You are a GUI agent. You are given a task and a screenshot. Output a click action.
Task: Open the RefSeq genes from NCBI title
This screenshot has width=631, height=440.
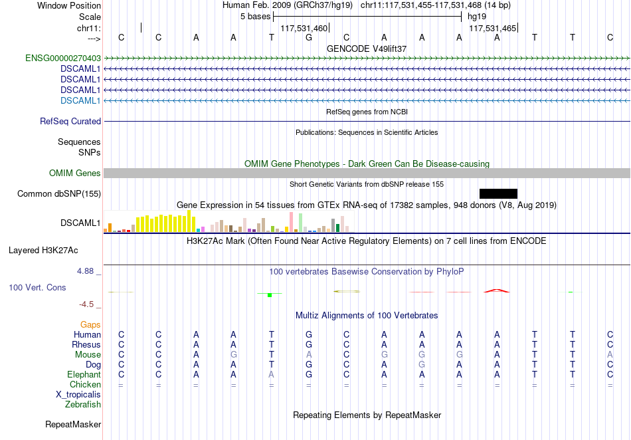(x=367, y=112)
